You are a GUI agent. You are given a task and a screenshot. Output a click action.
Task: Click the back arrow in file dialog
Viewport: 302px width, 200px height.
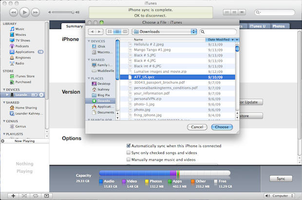coord(92,32)
